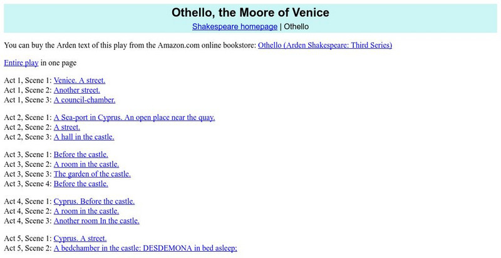Select Act 2 Scene 2: A street.

(x=67, y=127)
